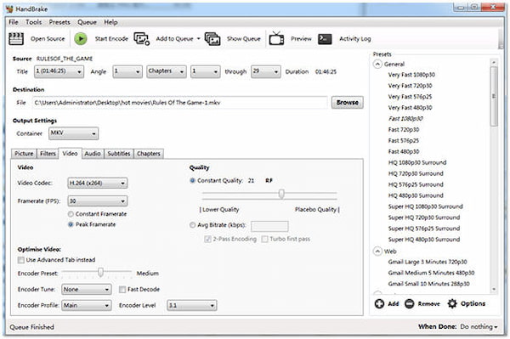Select Avg Bitrate (kbps) radio button
This screenshot has height=339, width=510.
pyautogui.click(x=192, y=224)
